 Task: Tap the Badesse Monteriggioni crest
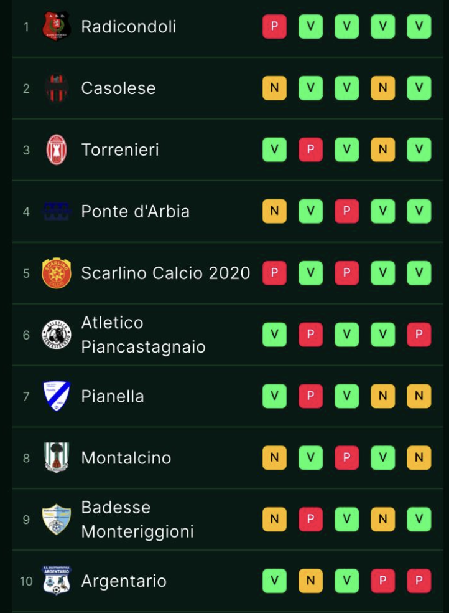pyautogui.click(x=56, y=520)
